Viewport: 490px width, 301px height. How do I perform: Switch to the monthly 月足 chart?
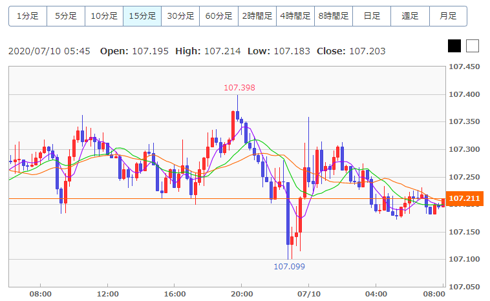pos(448,16)
